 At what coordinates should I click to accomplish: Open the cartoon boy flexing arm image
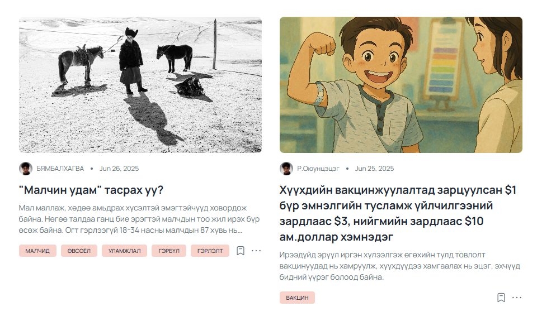tap(401, 84)
